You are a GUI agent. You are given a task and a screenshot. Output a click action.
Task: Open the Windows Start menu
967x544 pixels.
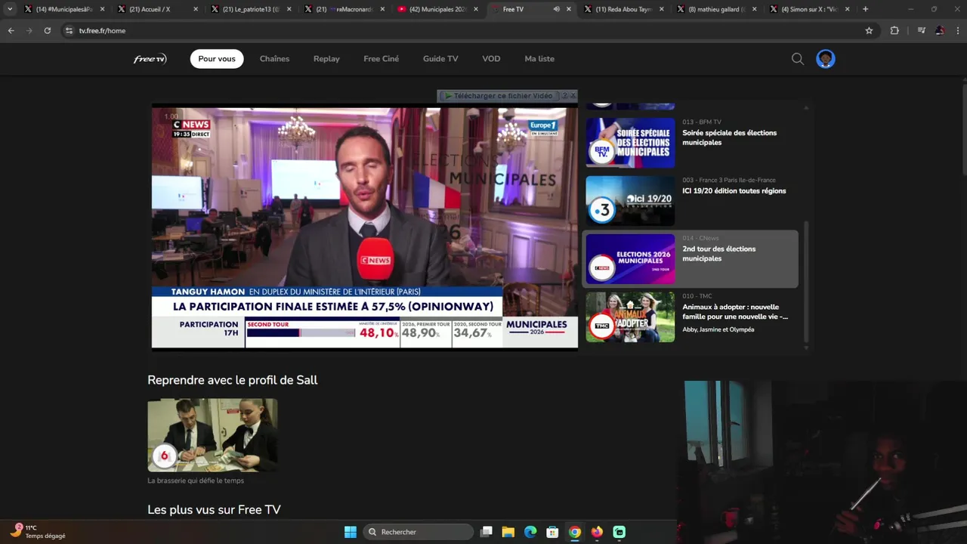(351, 532)
